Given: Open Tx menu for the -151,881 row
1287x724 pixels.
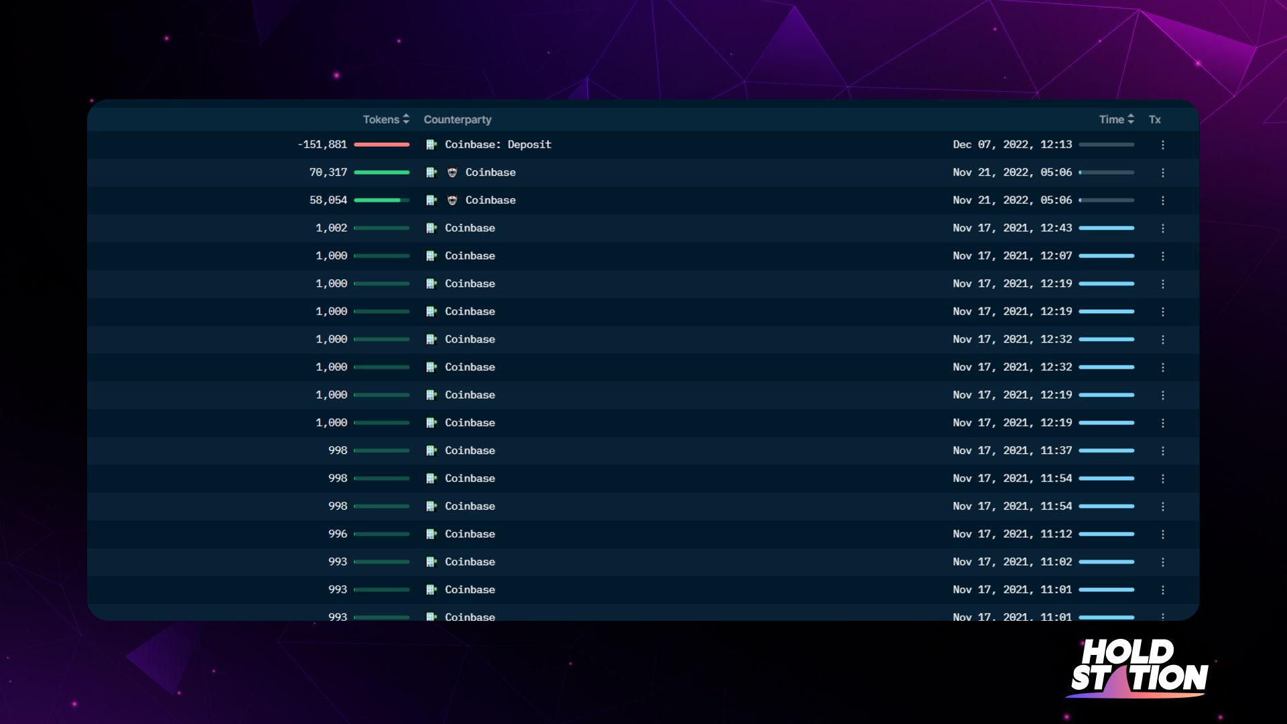Looking at the screenshot, I should click(x=1163, y=145).
